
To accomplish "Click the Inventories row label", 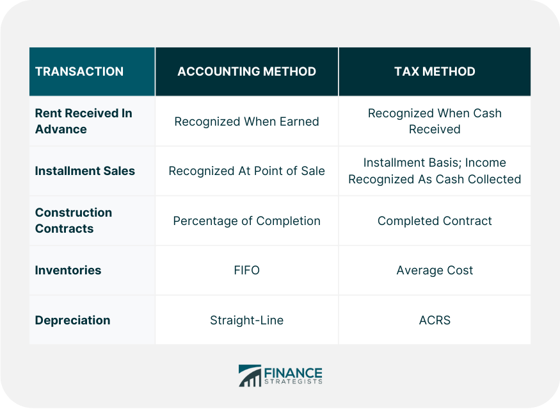I will [68, 271].
